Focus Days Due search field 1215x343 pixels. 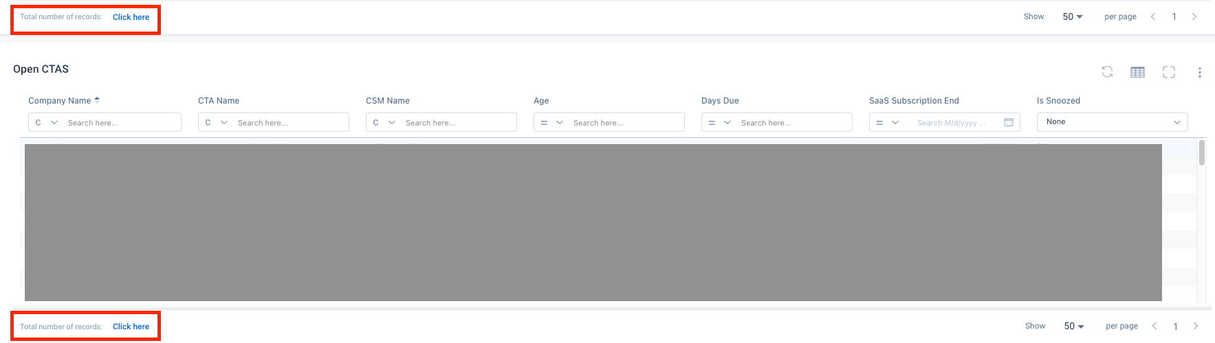(x=794, y=122)
